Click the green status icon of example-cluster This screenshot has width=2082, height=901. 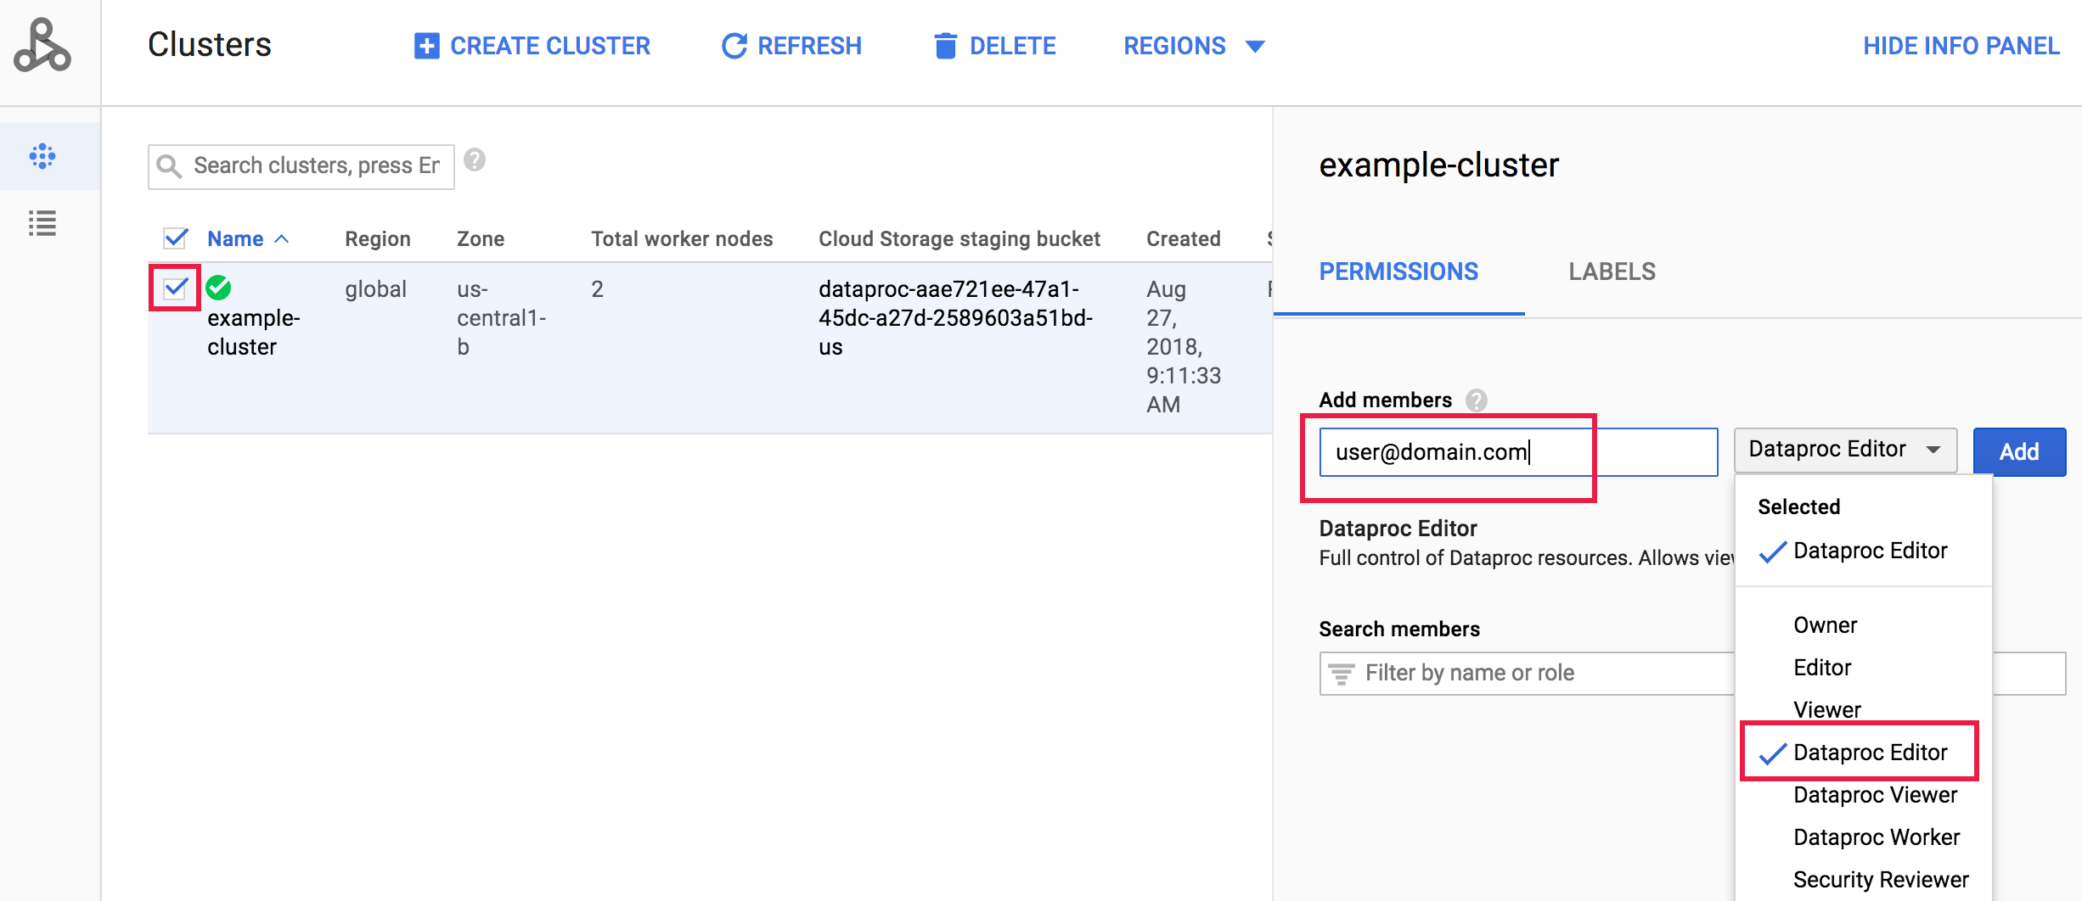click(x=219, y=288)
